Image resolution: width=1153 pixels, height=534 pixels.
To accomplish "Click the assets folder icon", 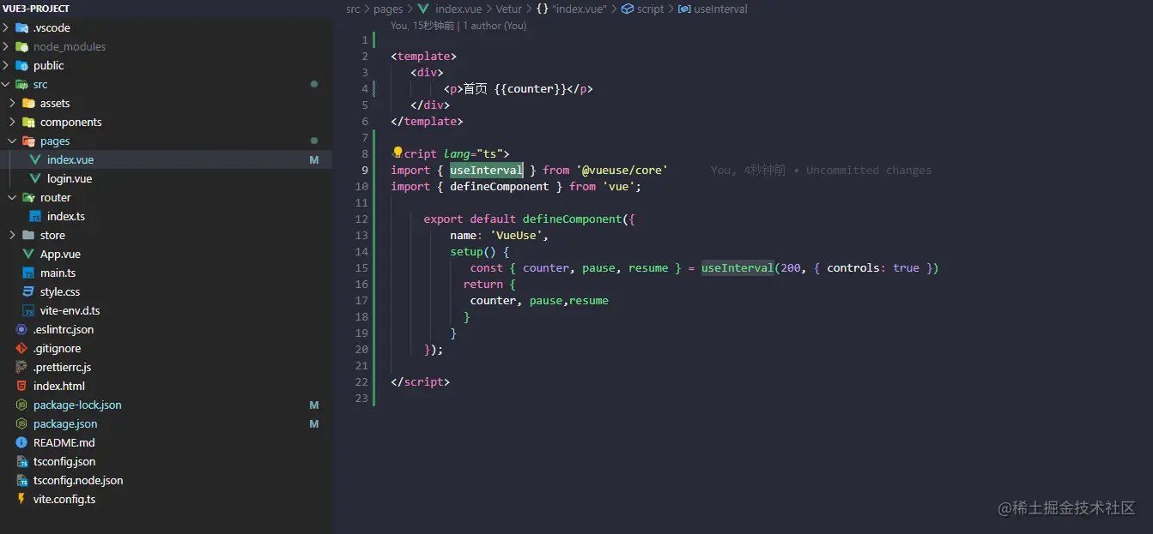I will 28,103.
